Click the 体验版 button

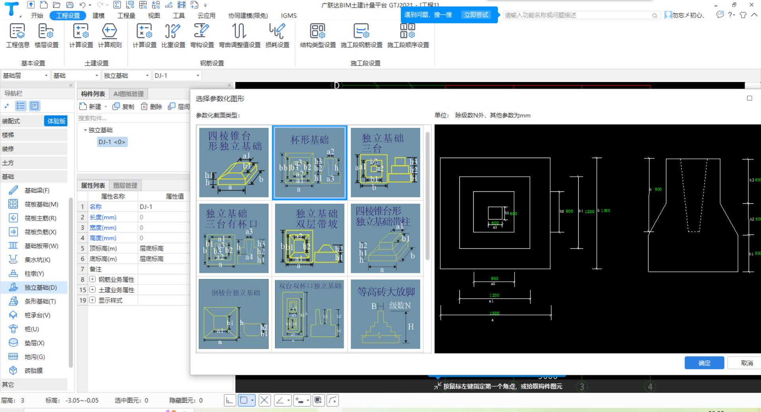click(x=56, y=121)
